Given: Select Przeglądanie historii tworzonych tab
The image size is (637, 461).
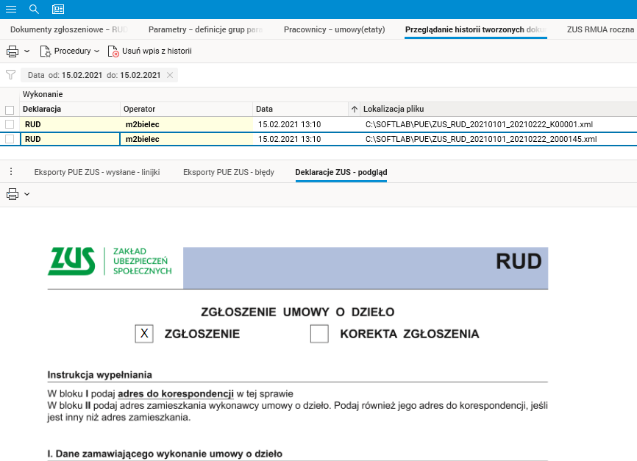Looking at the screenshot, I should 476,29.
